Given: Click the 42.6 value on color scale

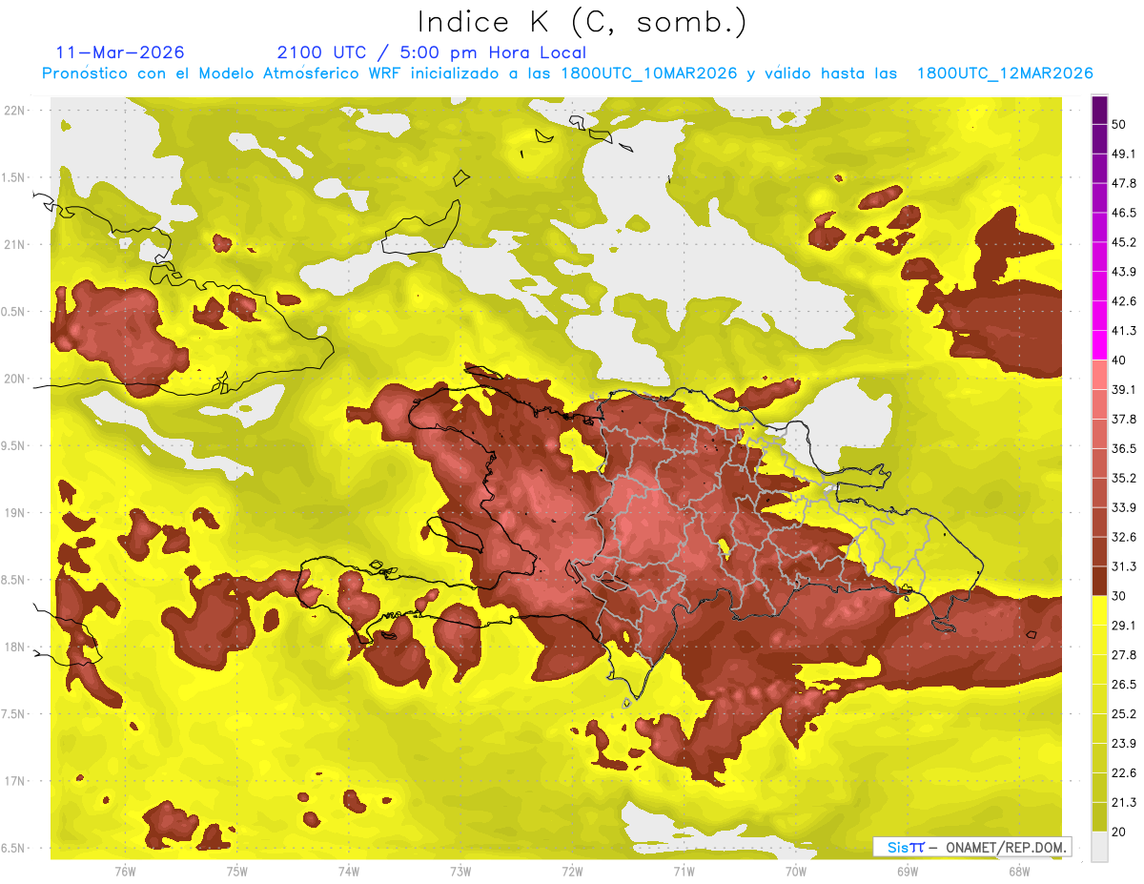Looking at the screenshot, I should point(1124,301).
